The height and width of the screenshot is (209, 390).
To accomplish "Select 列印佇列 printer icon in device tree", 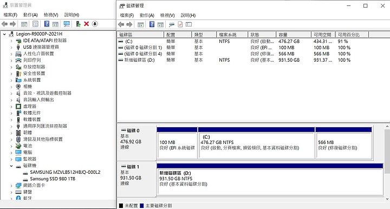I will [x=18, y=60].
